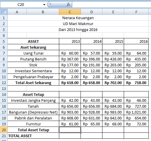
Task: Select Piutang Bersih 2014 value Rp 396.00
Action: (x=91, y=59)
